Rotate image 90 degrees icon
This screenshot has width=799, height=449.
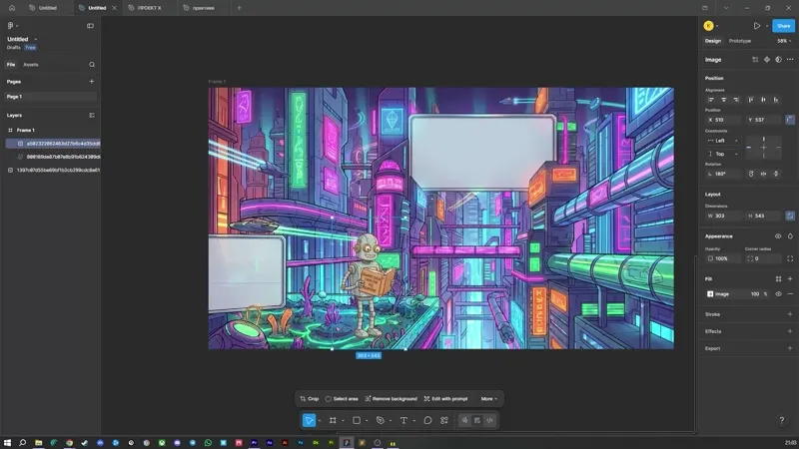click(x=751, y=174)
